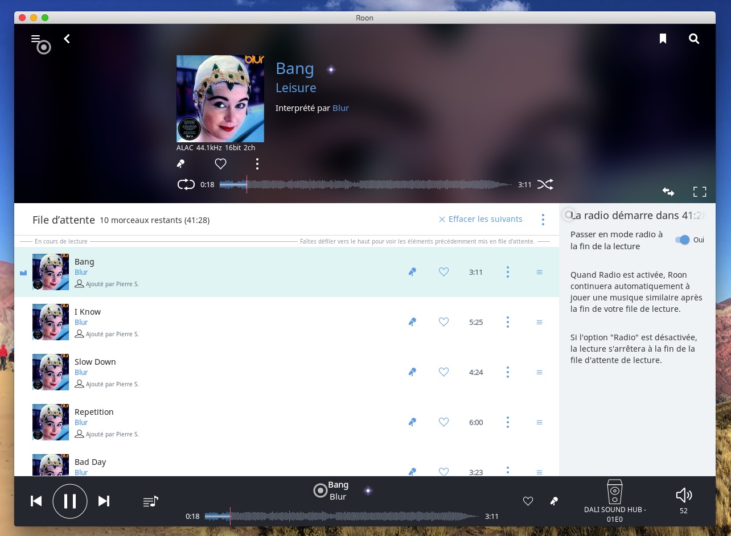Favorite track with heart in the bottom bar
Image resolution: width=731 pixels, height=536 pixels.
(x=528, y=501)
